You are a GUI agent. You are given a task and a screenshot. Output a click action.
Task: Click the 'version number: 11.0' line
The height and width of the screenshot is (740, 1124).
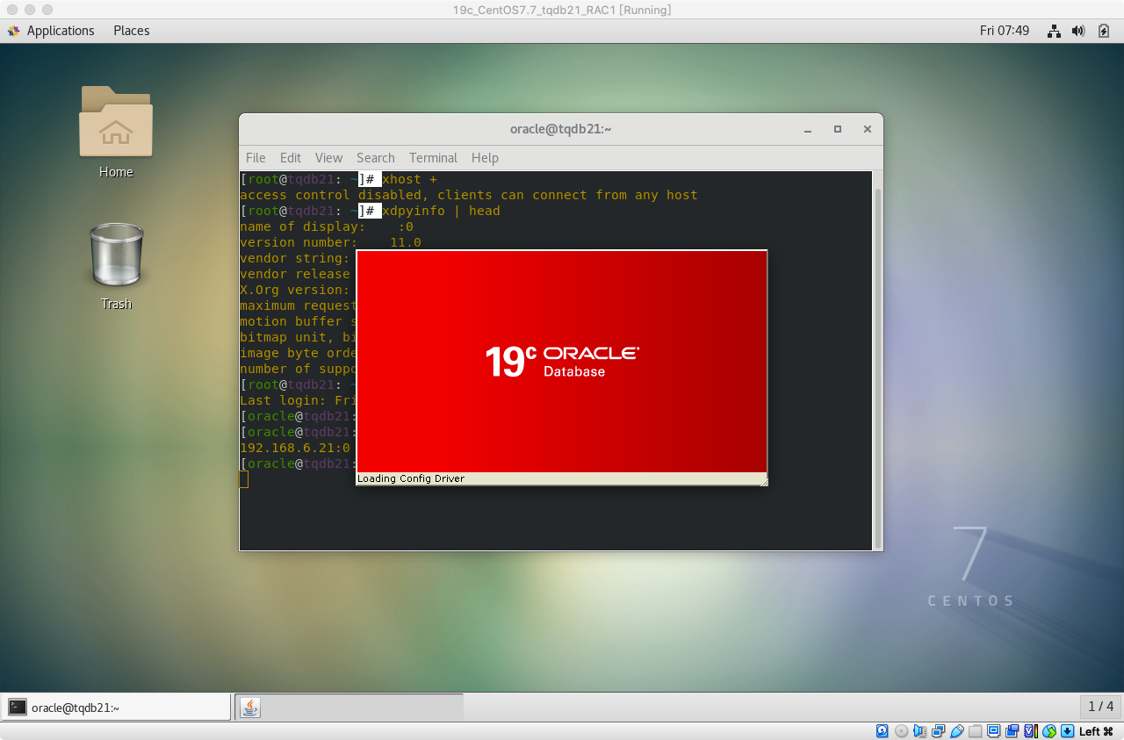pyautogui.click(x=330, y=242)
